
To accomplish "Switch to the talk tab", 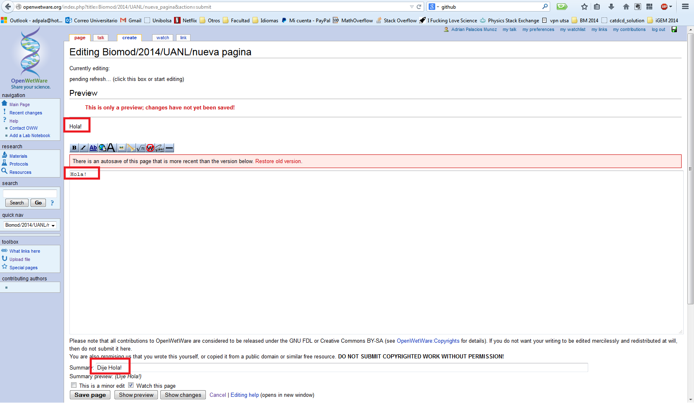I will coord(101,38).
